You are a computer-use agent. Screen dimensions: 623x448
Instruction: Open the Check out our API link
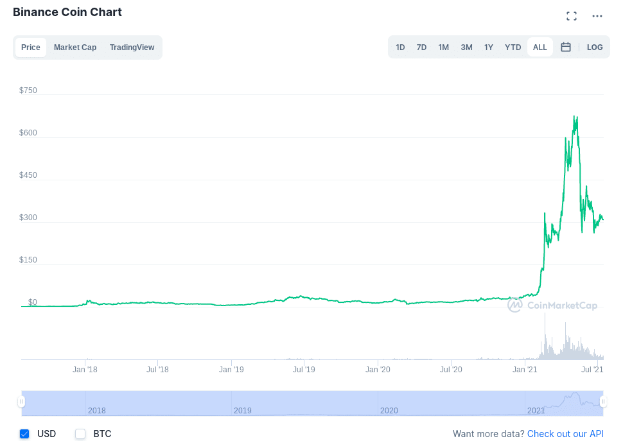coord(565,434)
